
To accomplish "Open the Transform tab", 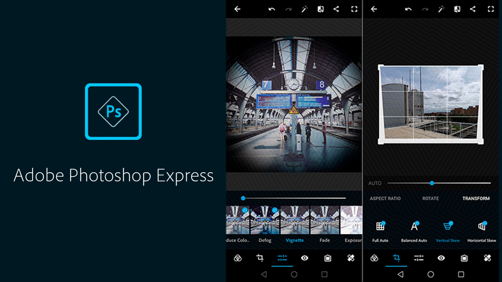I will (x=476, y=198).
